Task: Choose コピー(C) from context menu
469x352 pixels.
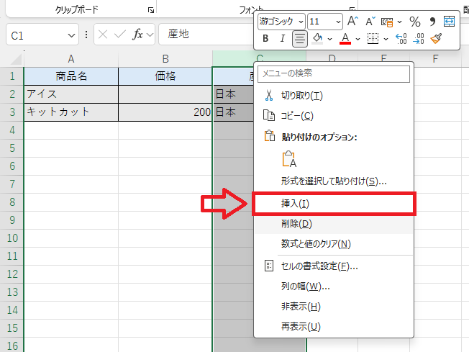Action: click(x=334, y=116)
